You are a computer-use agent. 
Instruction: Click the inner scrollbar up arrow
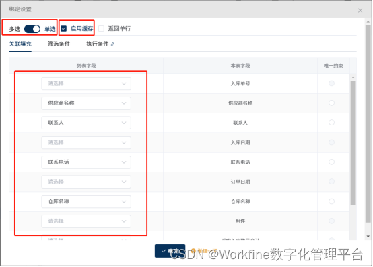pyautogui.click(x=353, y=78)
